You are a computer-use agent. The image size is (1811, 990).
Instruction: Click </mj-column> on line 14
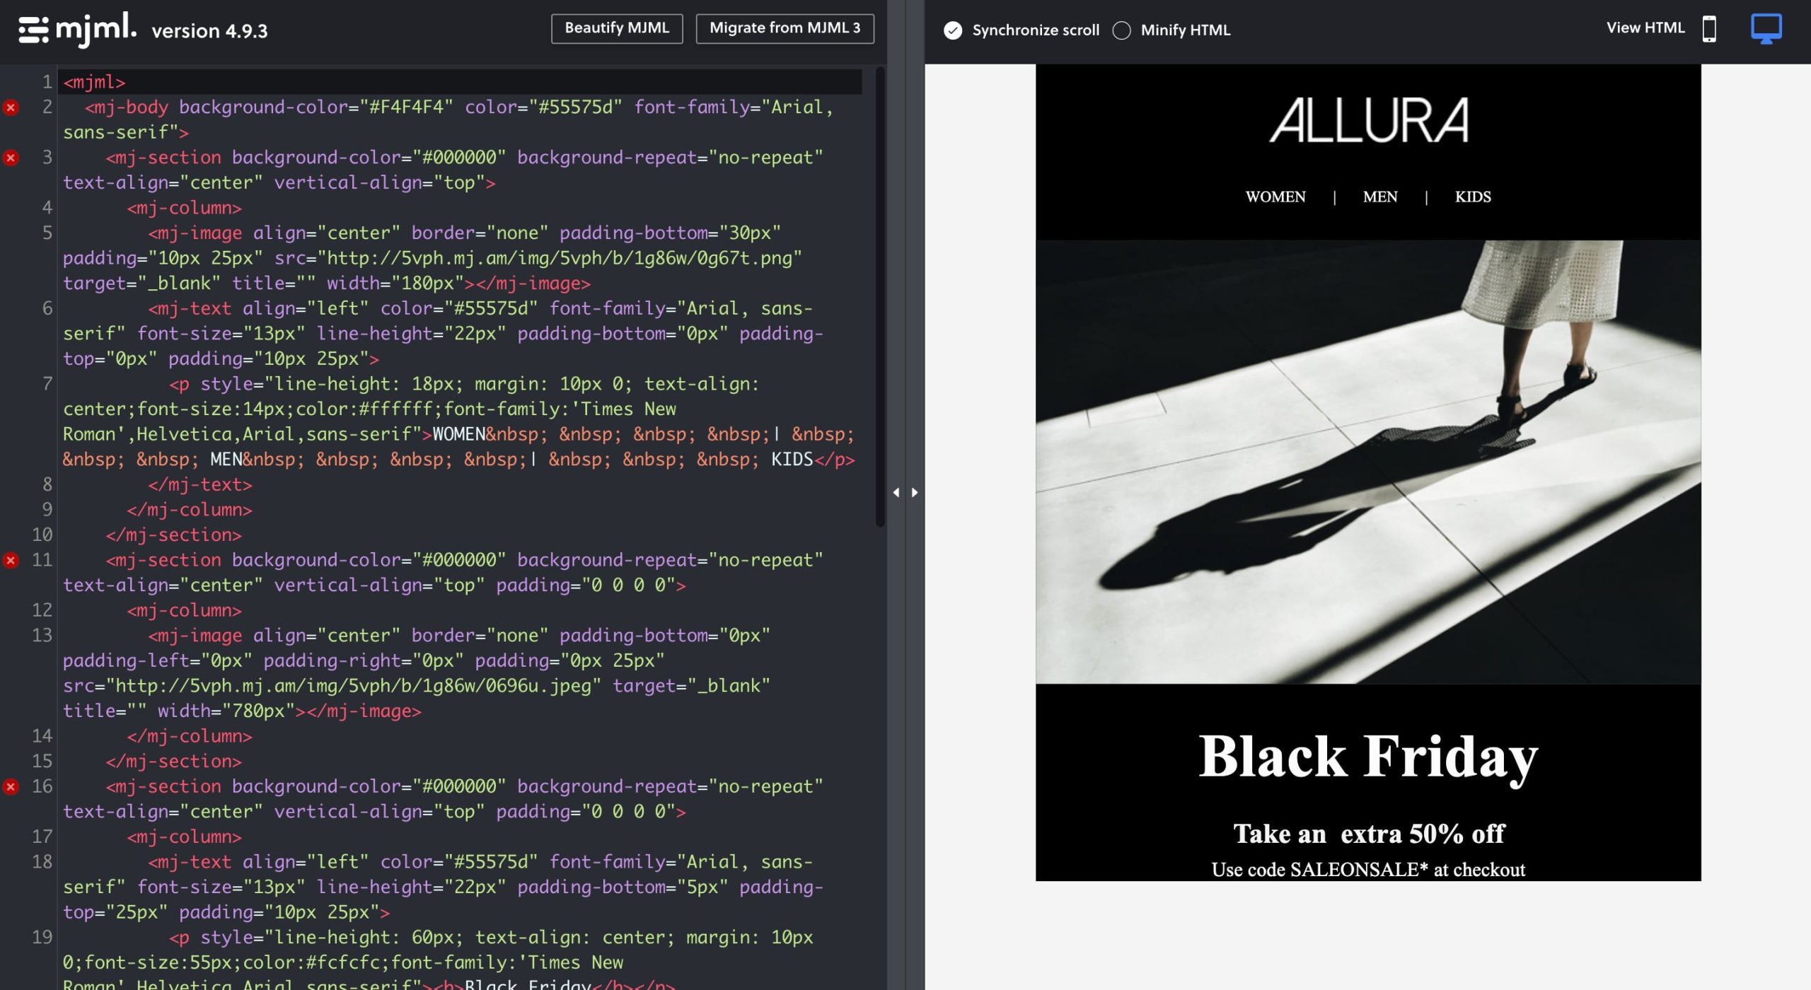click(x=189, y=736)
